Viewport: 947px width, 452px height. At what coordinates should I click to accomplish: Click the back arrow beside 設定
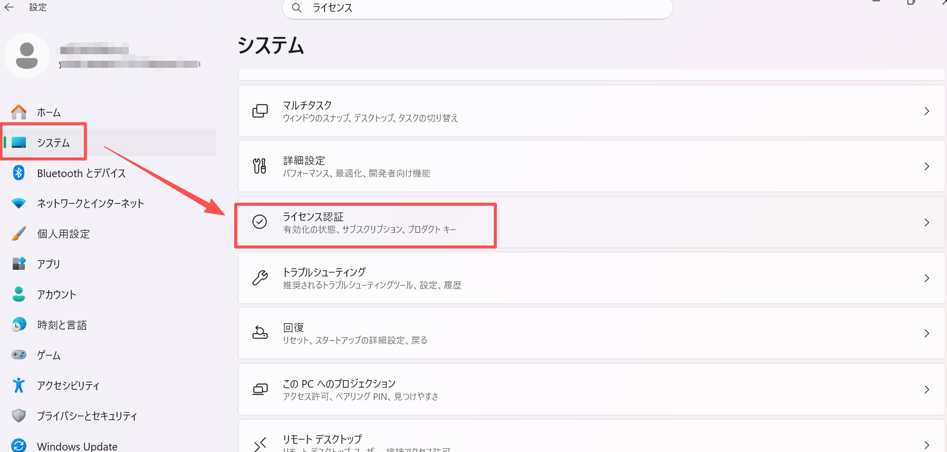(x=9, y=7)
